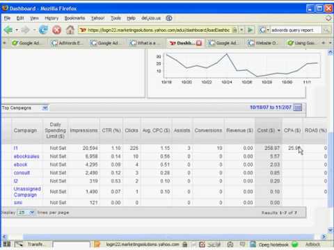Open the l2 campaign link
Screen dimensions: 334x250
click(16, 181)
